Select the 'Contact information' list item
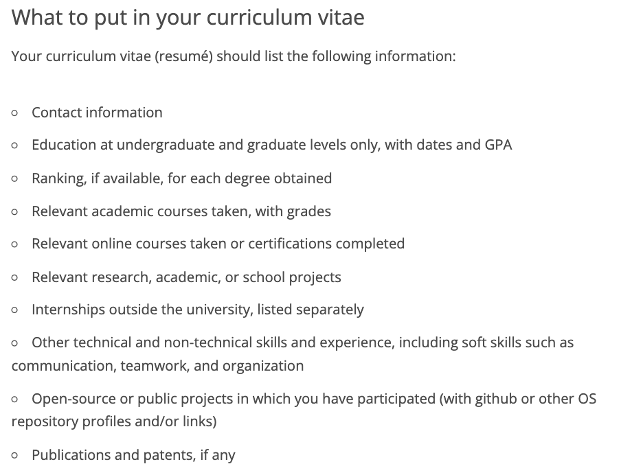 coord(97,113)
